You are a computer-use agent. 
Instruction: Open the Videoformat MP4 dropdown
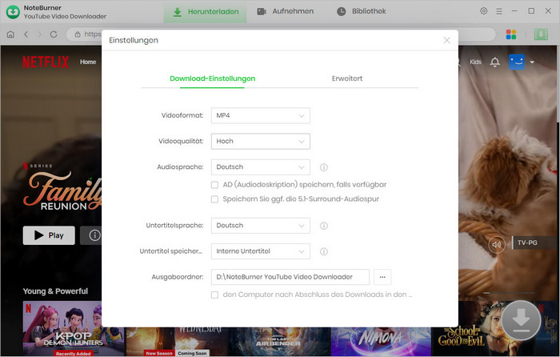point(260,115)
